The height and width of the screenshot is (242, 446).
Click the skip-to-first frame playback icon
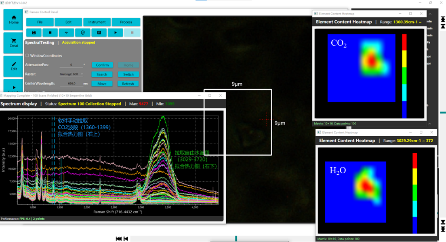119,239
